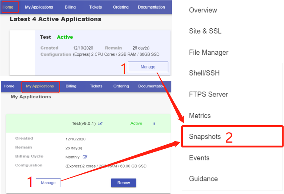Select Ordering in the top navigation bar
This screenshot has height=194, width=284.
coord(120,7)
